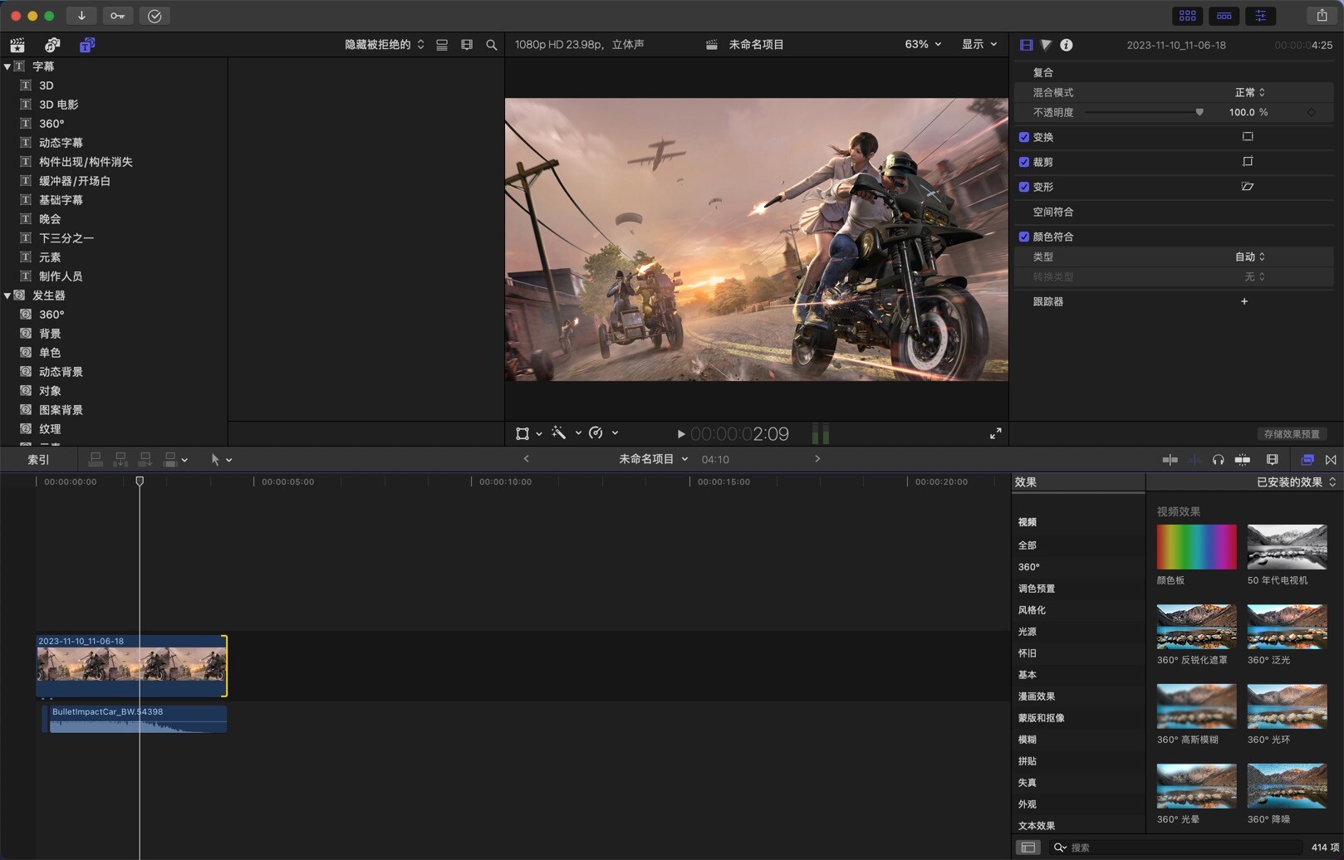Image resolution: width=1344 pixels, height=860 pixels.
Task: Click the 存储效果预置 button
Action: tap(1292, 434)
